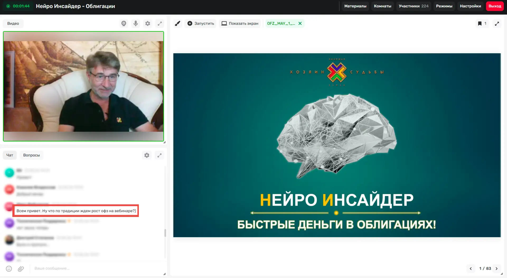
Task: Open the Режимы menu
Action: click(444, 6)
